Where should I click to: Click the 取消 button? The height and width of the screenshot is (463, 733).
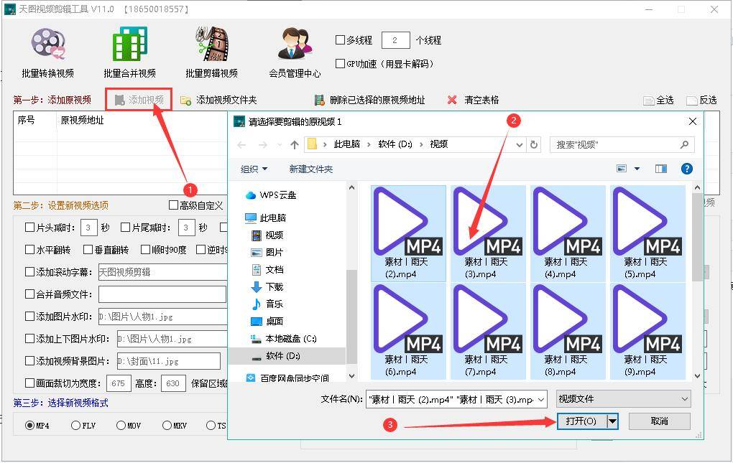coord(659,421)
